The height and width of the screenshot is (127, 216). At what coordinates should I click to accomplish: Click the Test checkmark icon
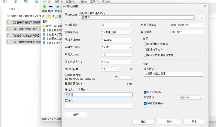[x=57, y=6]
